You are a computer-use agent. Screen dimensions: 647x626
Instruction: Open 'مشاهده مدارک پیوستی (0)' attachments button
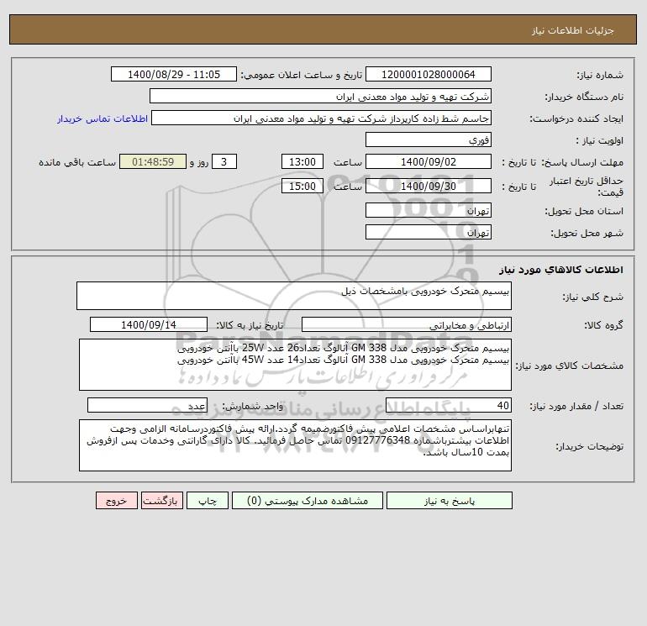308,501
